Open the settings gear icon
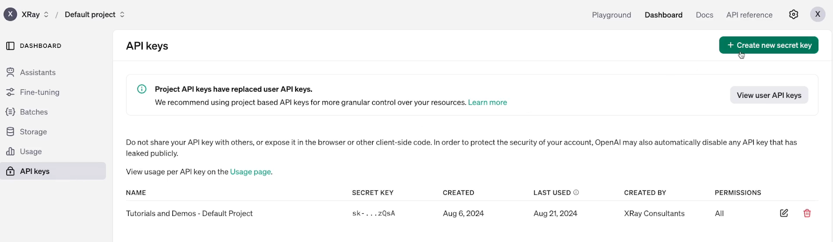The image size is (833, 242). point(793,15)
